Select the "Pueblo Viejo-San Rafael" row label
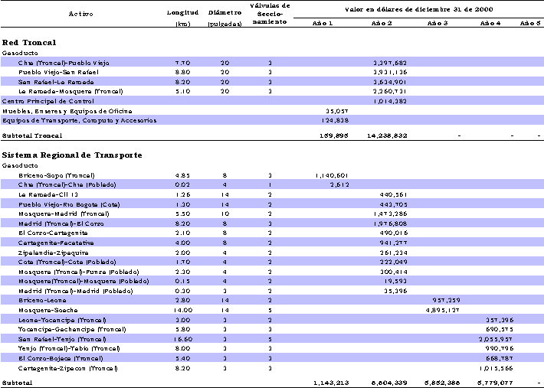Viewport: 544px width, 388px height. (58, 72)
